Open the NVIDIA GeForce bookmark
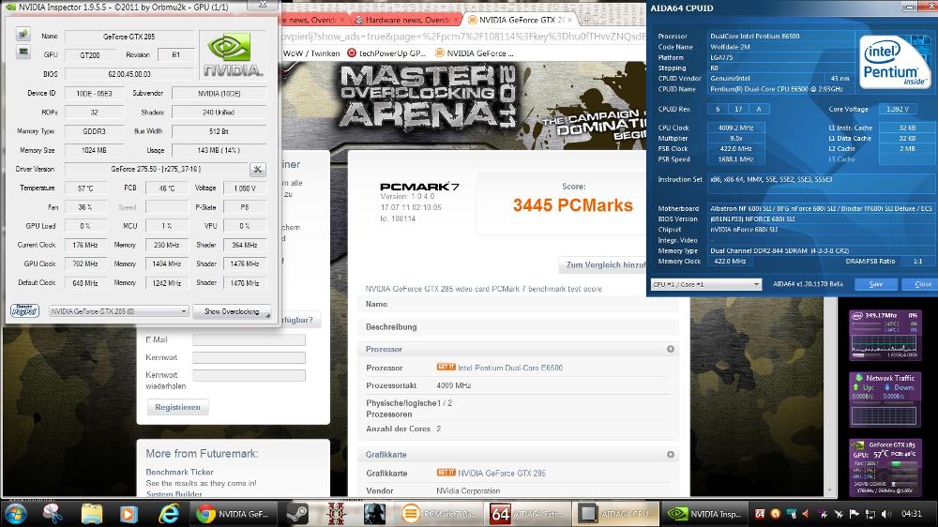This screenshot has width=938, height=527. pyautogui.click(x=475, y=53)
